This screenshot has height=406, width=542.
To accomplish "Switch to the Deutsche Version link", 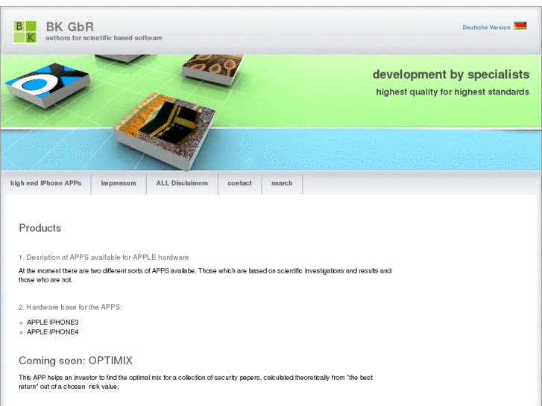I will pyautogui.click(x=486, y=28).
